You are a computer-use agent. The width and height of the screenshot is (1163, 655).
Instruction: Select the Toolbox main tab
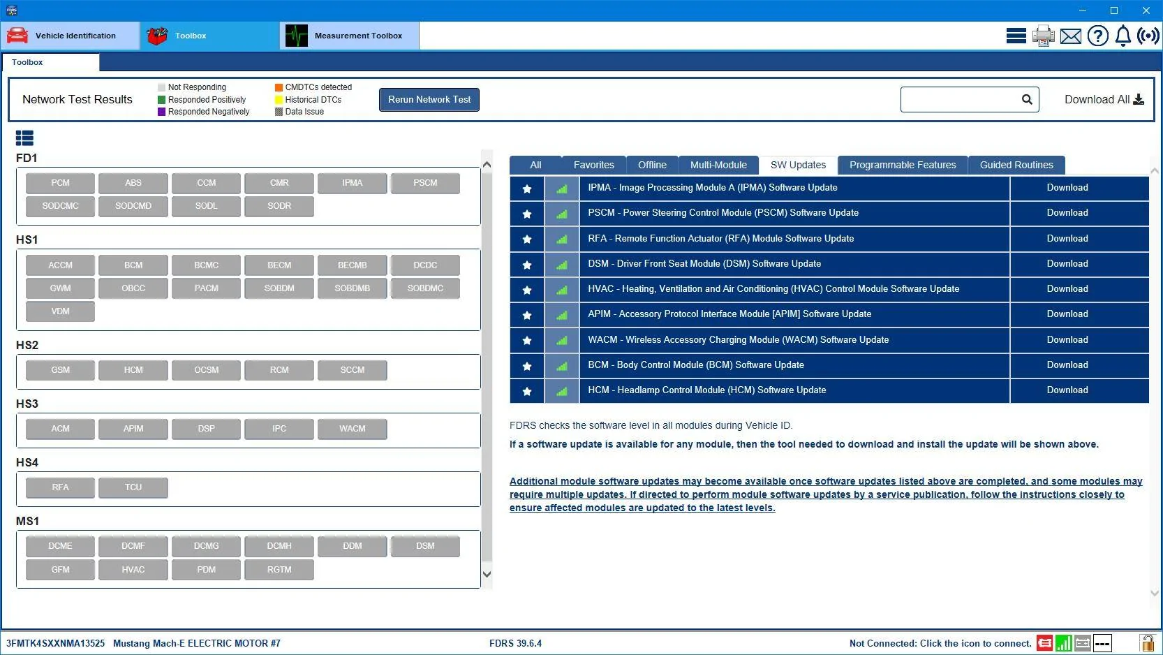click(x=209, y=36)
